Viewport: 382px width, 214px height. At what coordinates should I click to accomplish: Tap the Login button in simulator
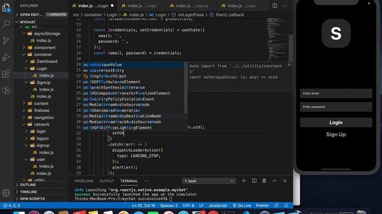point(336,122)
